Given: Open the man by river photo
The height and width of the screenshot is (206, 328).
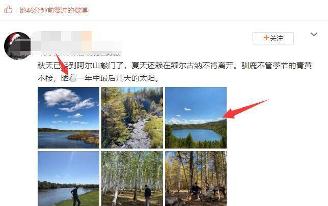Looking at the screenshot, I should click(x=68, y=179).
